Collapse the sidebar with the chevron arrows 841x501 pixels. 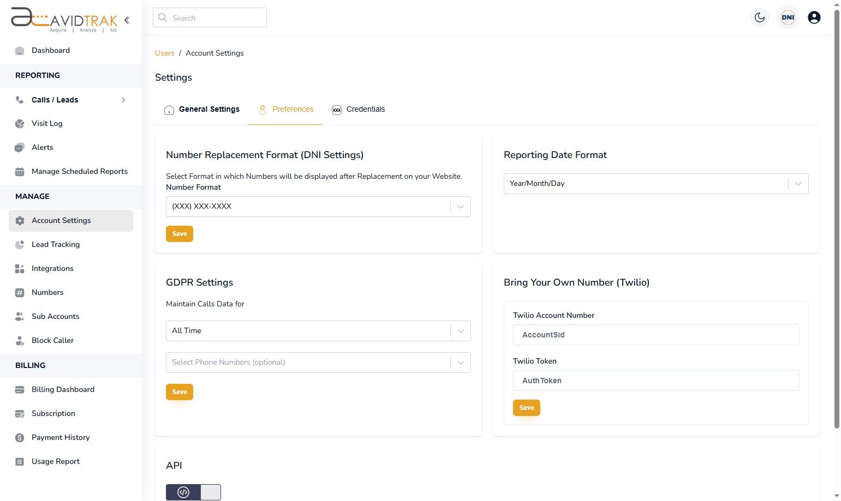click(127, 20)
